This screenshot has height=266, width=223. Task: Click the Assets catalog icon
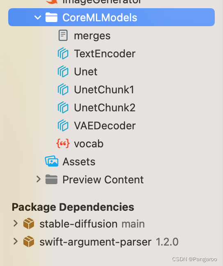coord(52,161)
